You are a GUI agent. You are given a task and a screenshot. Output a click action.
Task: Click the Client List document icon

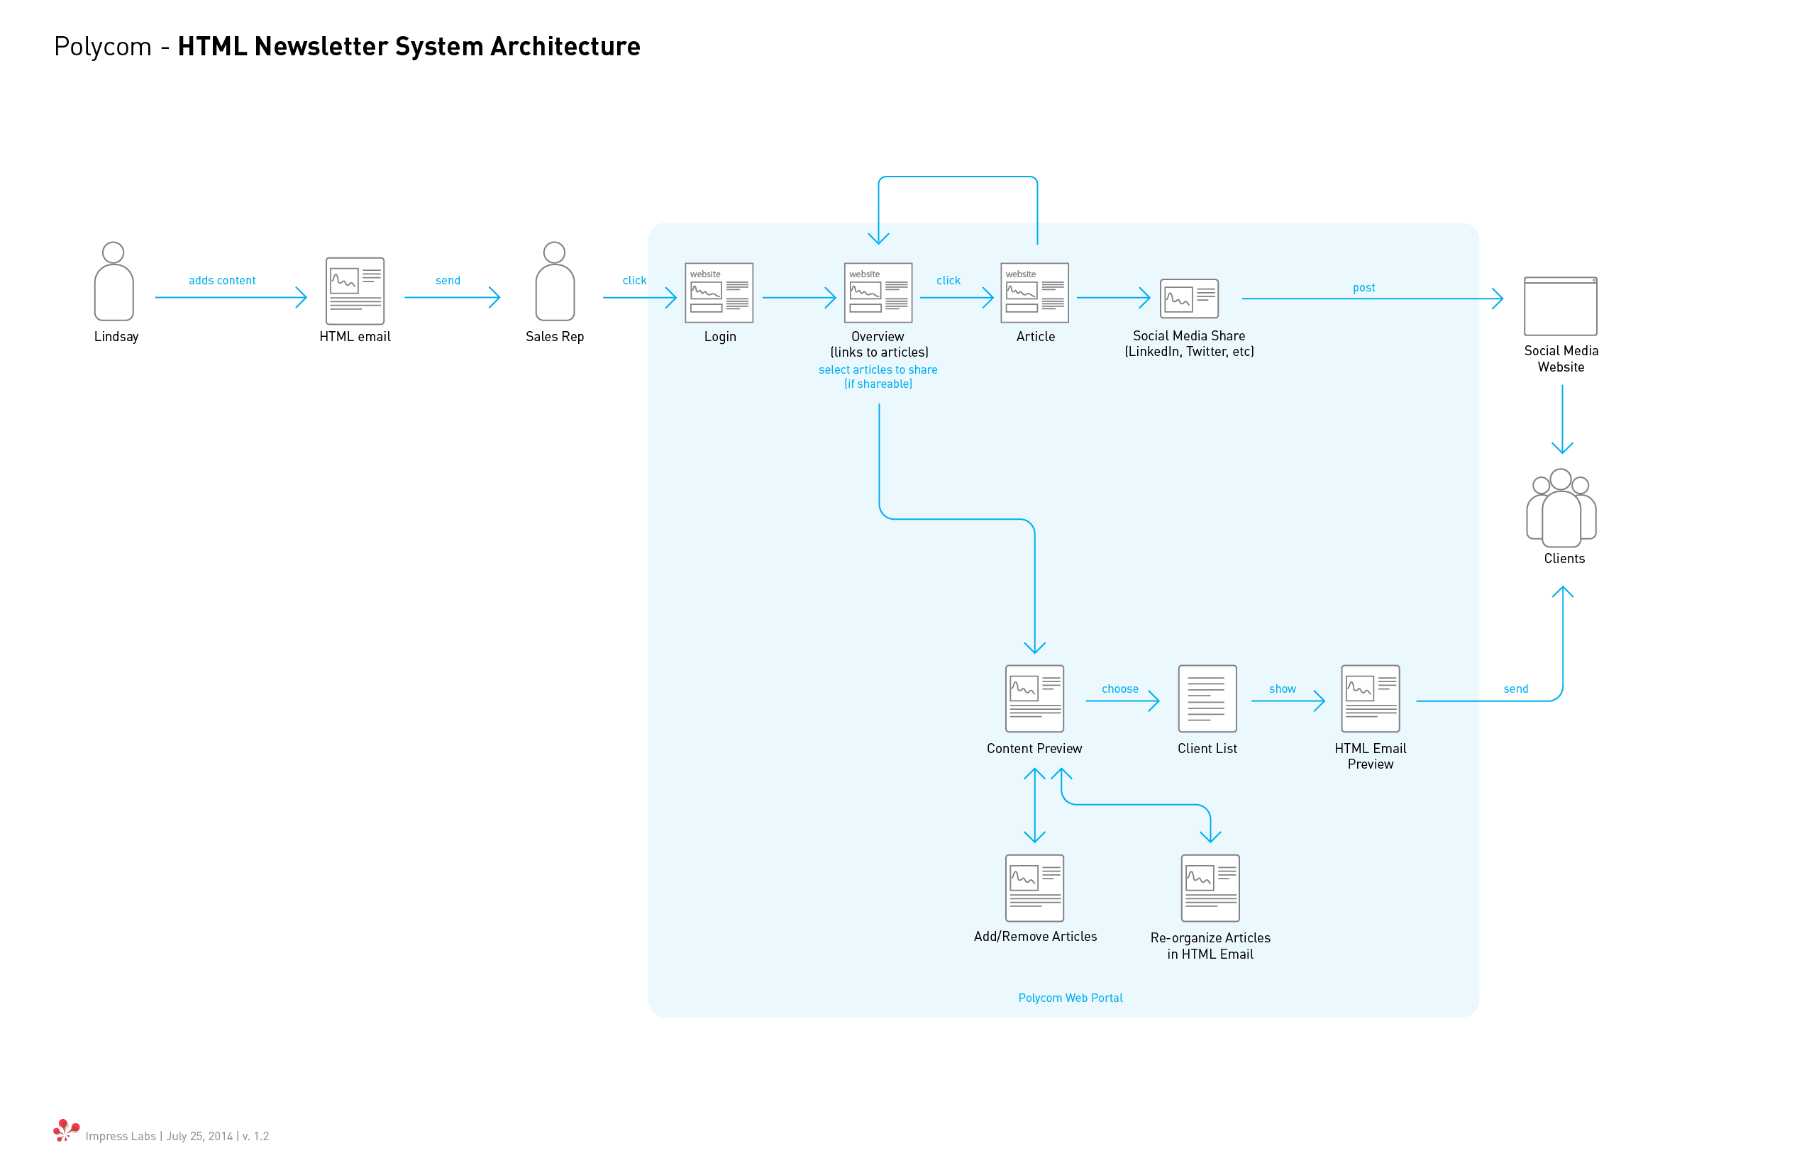click(x=1207, y=699)
